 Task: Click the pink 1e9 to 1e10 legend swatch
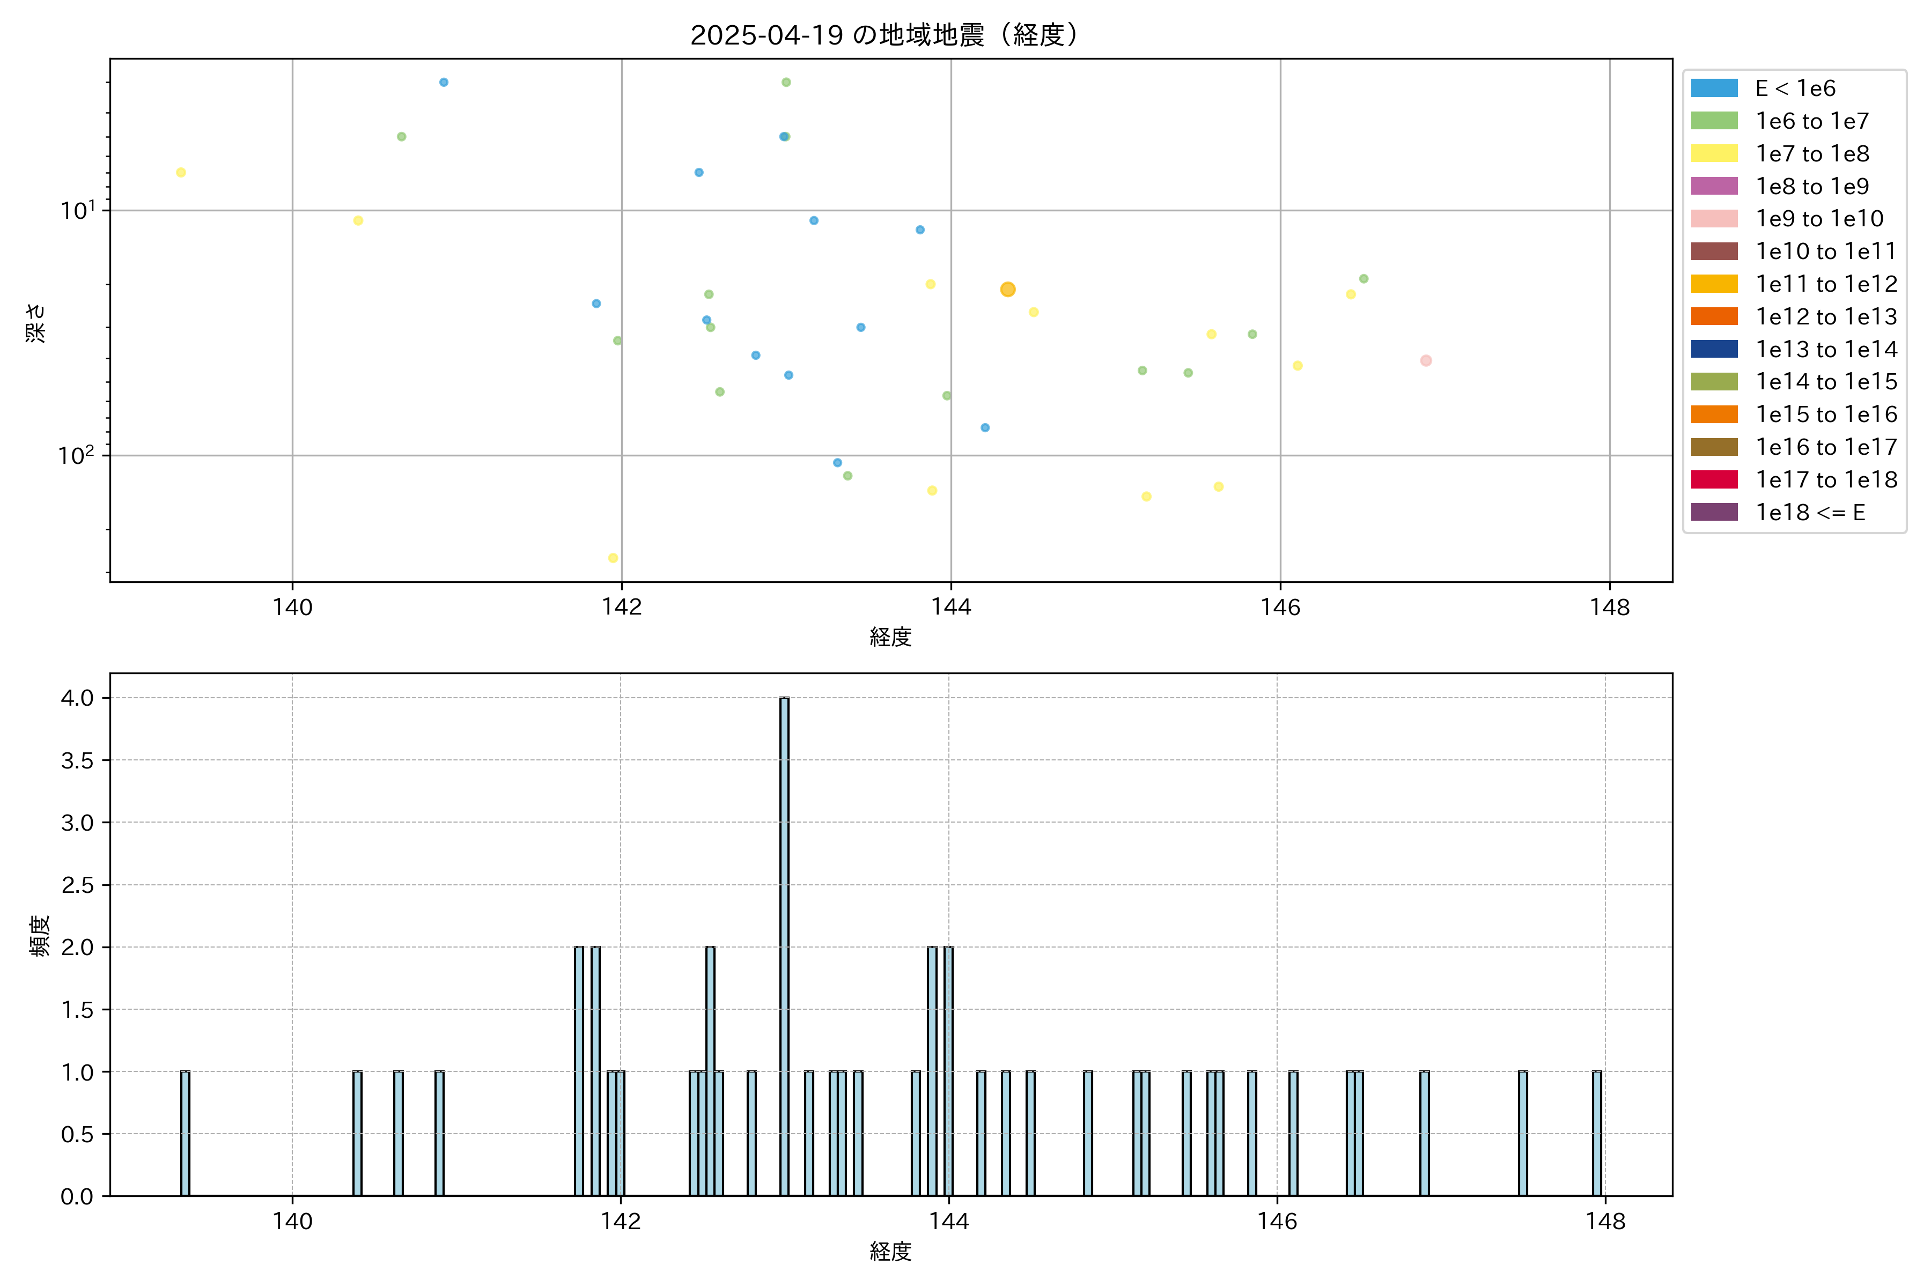(1713, 219)
